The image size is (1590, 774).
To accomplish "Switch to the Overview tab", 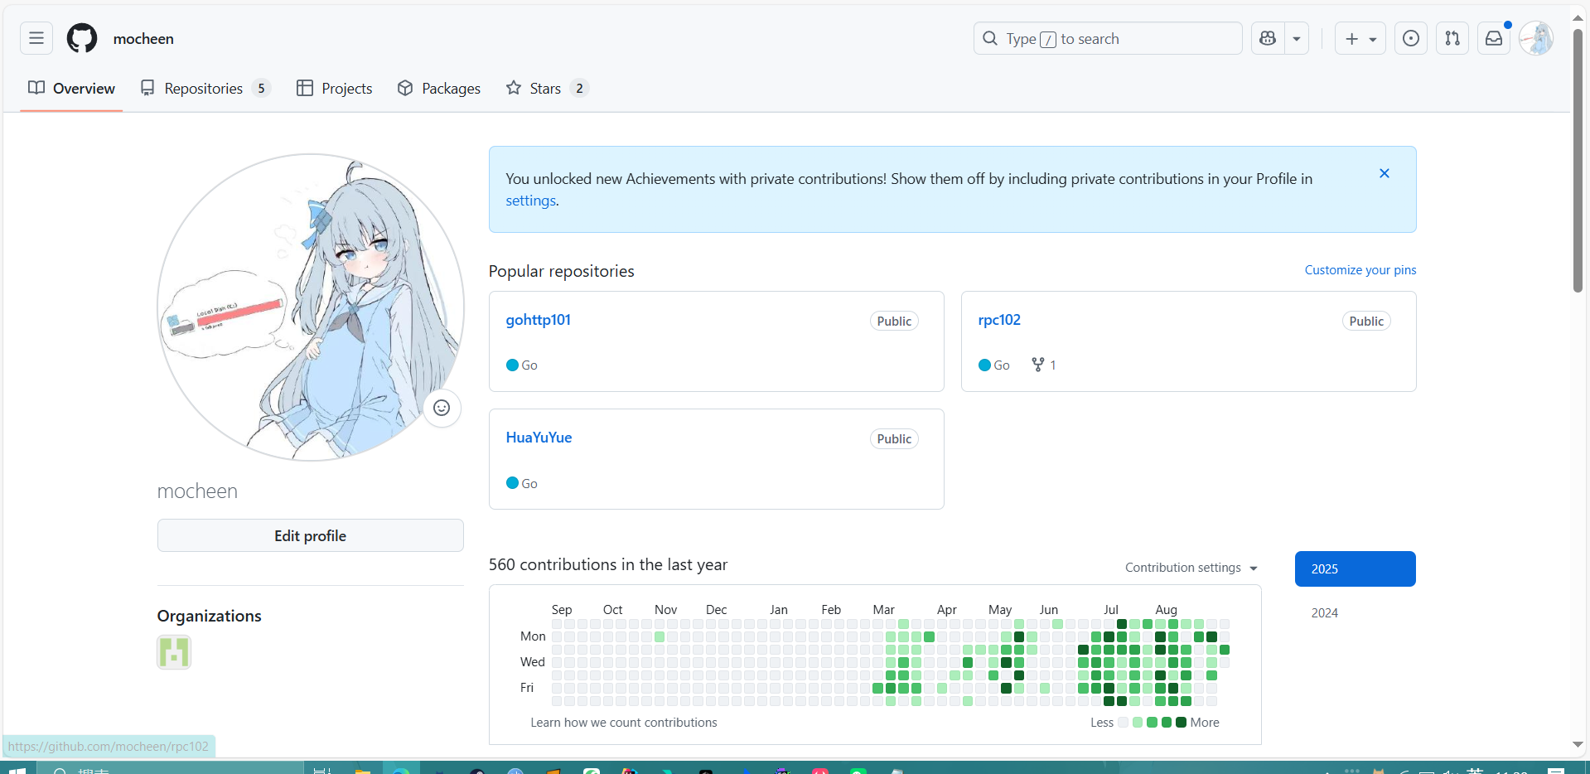I will pos(72,88).
